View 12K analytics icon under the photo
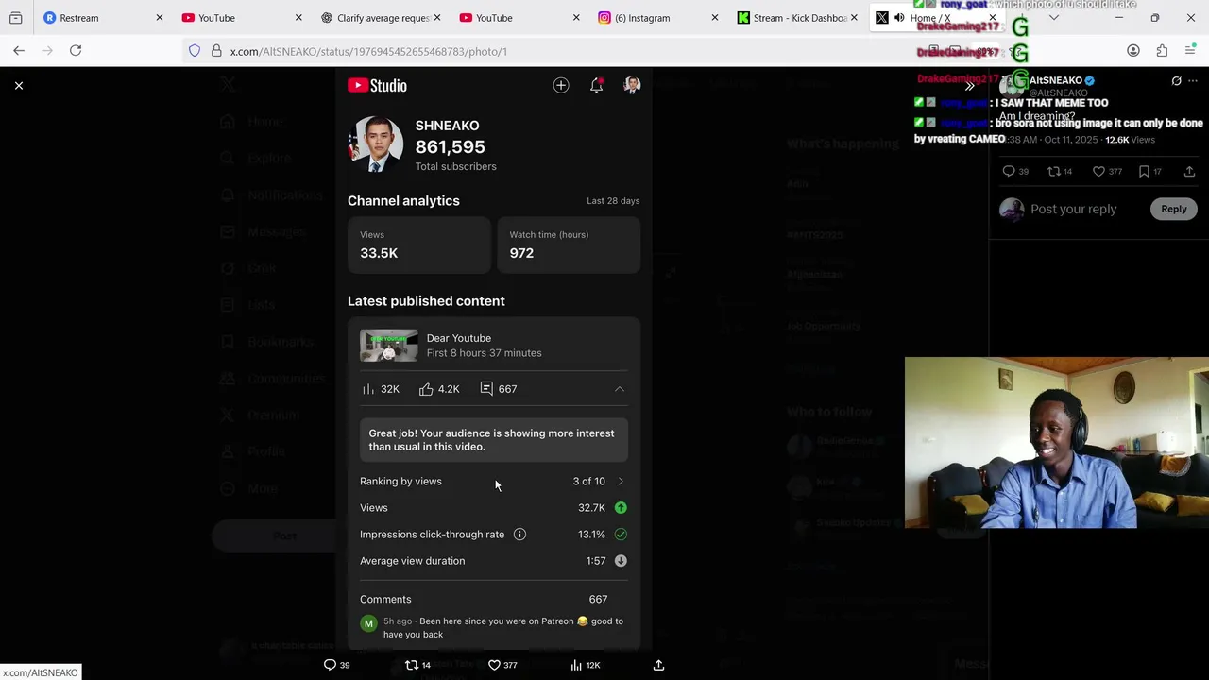The image size is (1209, 680). pos(576,665)
